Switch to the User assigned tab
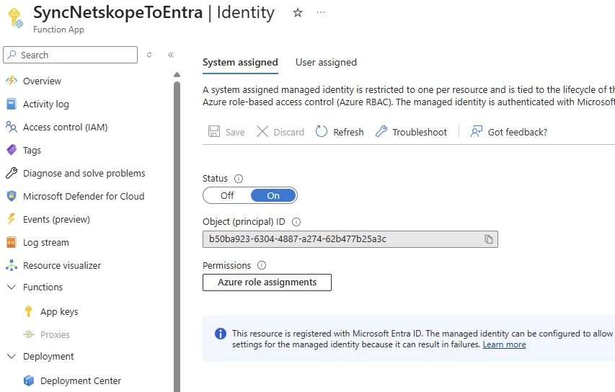This screenshot has width=615, height=392. pos(326,63)
